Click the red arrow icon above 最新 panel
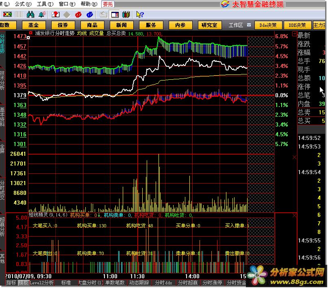Image resolution: width=328 pixels, height=288 pixels. [294, 33]
